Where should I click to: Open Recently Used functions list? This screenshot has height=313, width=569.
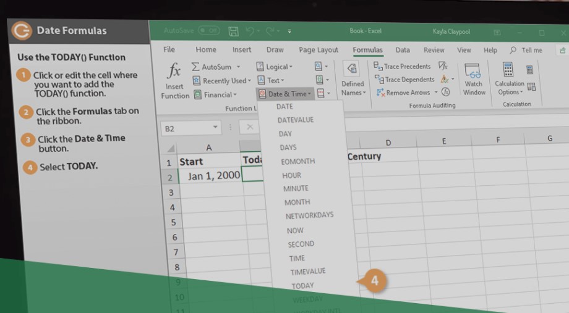tap(221, 81)
